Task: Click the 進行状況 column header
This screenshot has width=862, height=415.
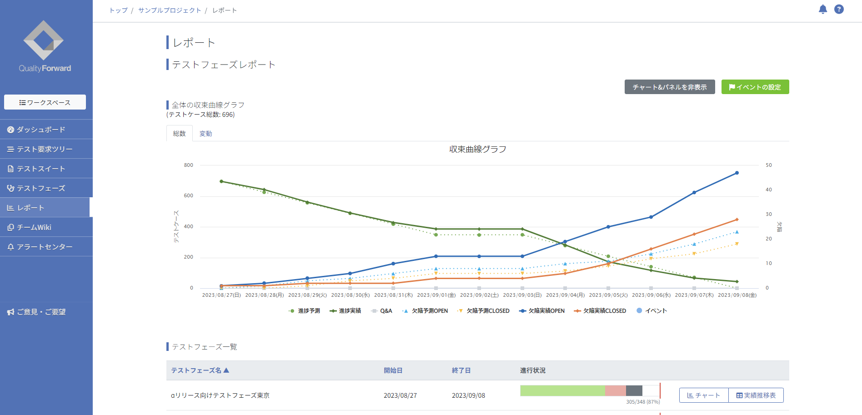Action: (x=533, y=370)
